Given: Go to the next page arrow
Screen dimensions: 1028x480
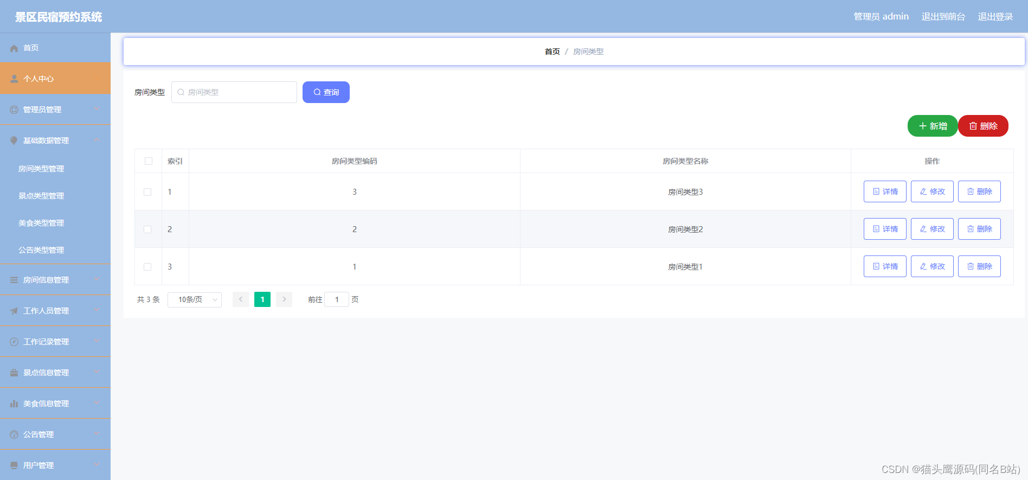Looking at the screenshot, I should (284, 299).
